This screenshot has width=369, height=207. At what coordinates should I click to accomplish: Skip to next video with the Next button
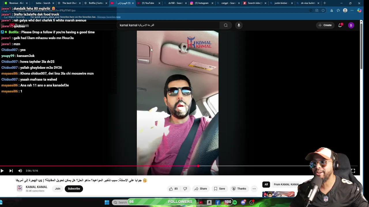[11, 171]
